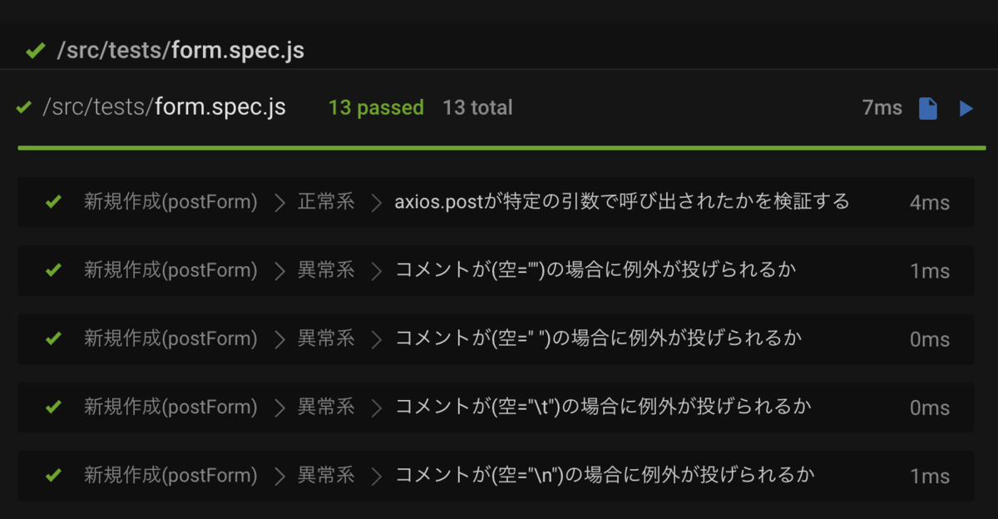Click the chevron after 異常系 in the 空="\n" row

(x=377, y=476)
